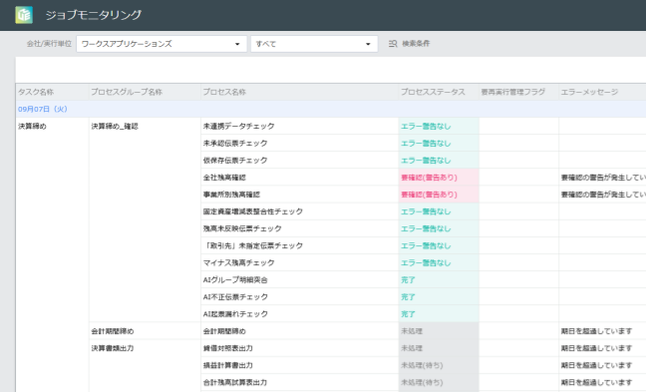Click the warning error message for 全社残高確認
Screen dimensions: 646x392
point(603,178)
